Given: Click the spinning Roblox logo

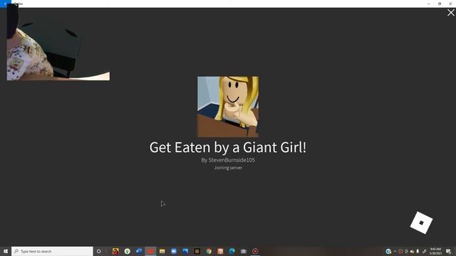Looking at the screenshot, I should (x=421, y=223).
